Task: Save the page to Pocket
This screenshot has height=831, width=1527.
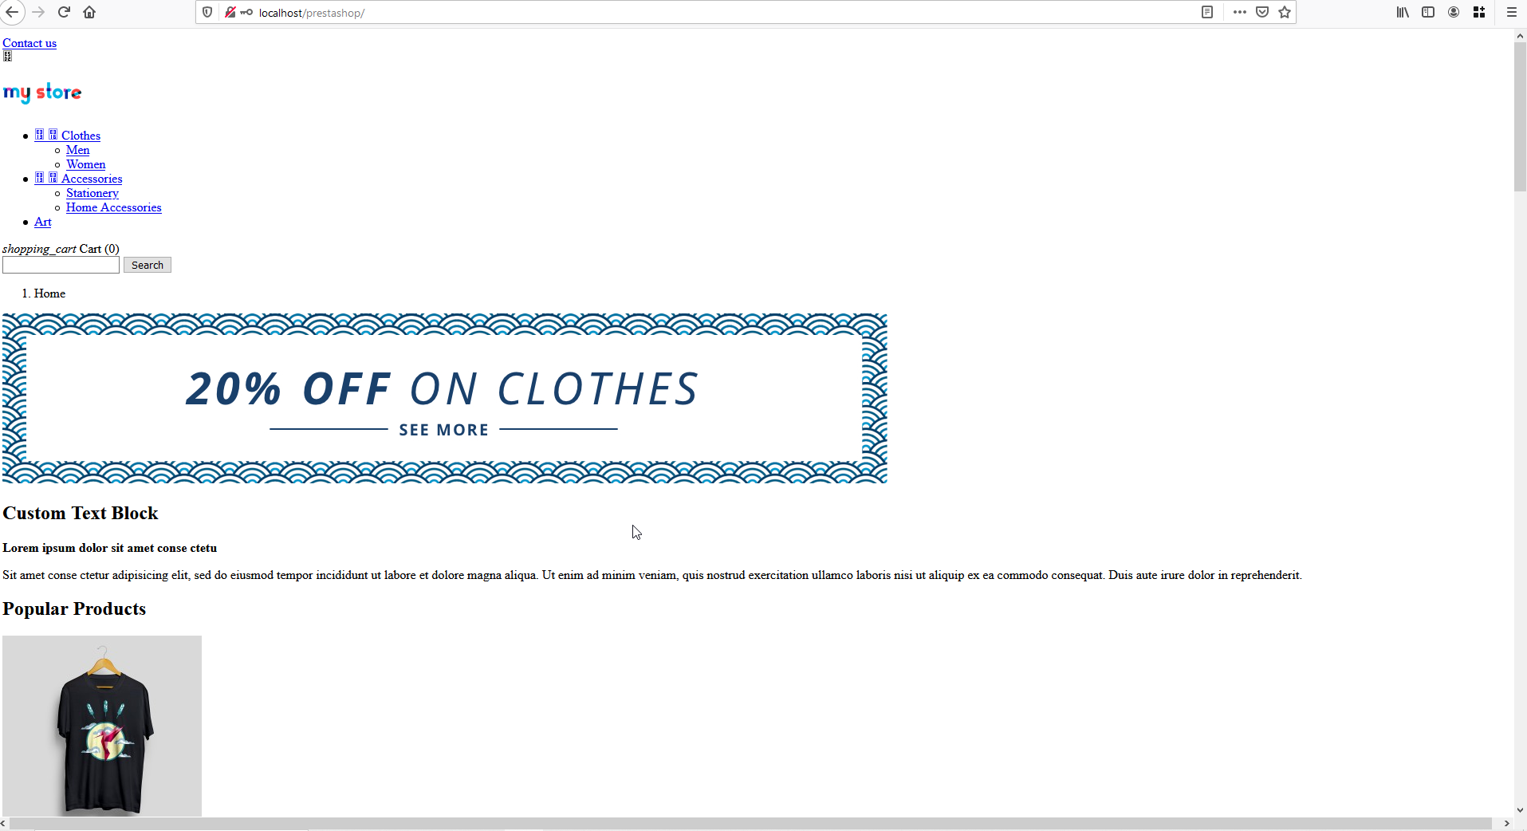Action: pyautogui.click(x=1262, y=12)
